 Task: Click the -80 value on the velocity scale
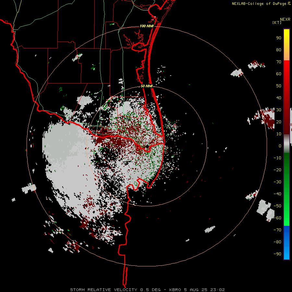[277, 242]
